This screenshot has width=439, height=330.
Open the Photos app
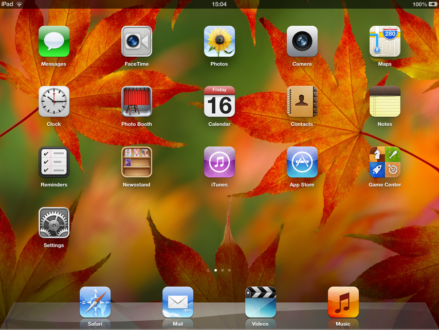pyautogui.click(x=219, y=41)
